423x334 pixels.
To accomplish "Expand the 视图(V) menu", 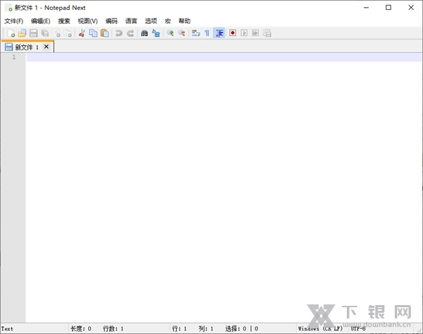I will [x=88, y=21].
